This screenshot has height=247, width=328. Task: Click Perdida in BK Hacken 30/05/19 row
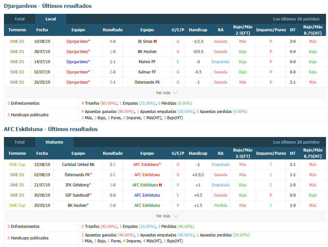[x=221, y=206]
